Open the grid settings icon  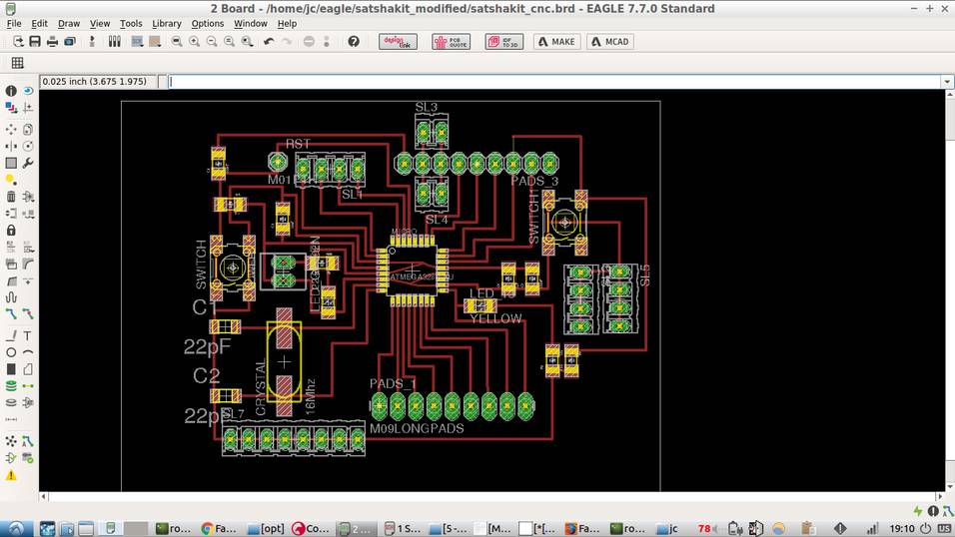(x=18, y=62)
